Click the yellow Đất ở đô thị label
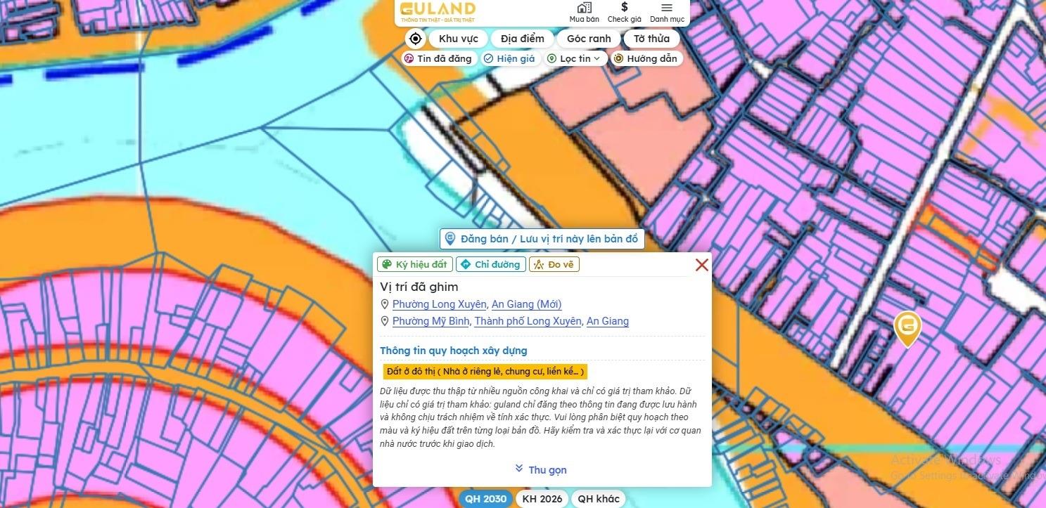This screenshot has height=508, width=1046. click(485, 371)
